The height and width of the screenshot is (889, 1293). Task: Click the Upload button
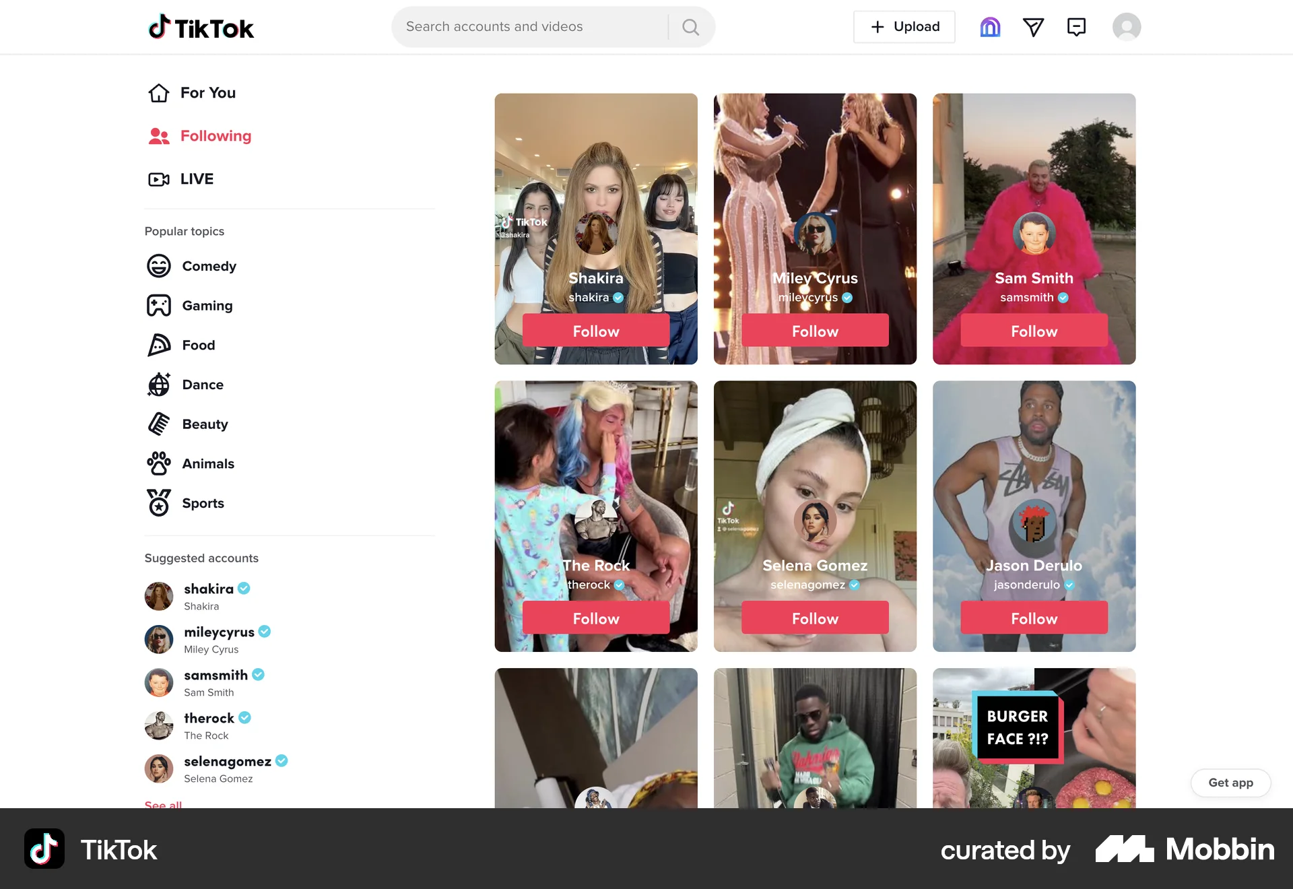tap(904, 27)
